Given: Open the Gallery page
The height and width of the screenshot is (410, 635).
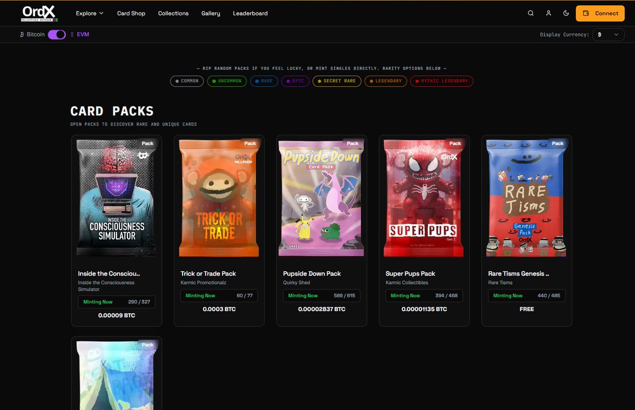Looking at the screenshot, I should (x=211, y=13).
